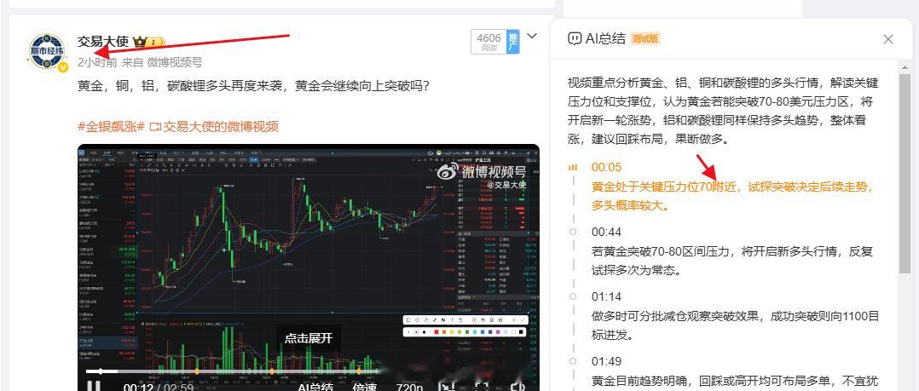Click the 推广 promote button
919x391 pixels.
point(513,42)
